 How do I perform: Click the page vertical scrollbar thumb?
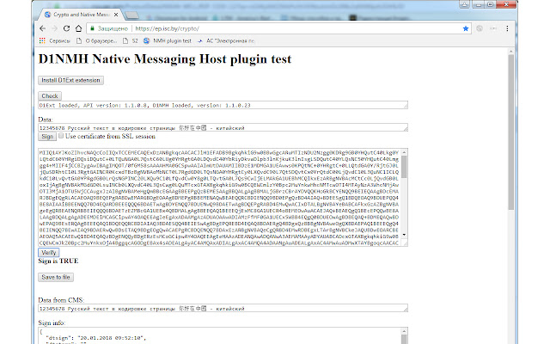(x=511, y=132)
